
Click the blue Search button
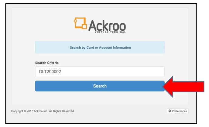pyautogui.click(x=100, y=86)
